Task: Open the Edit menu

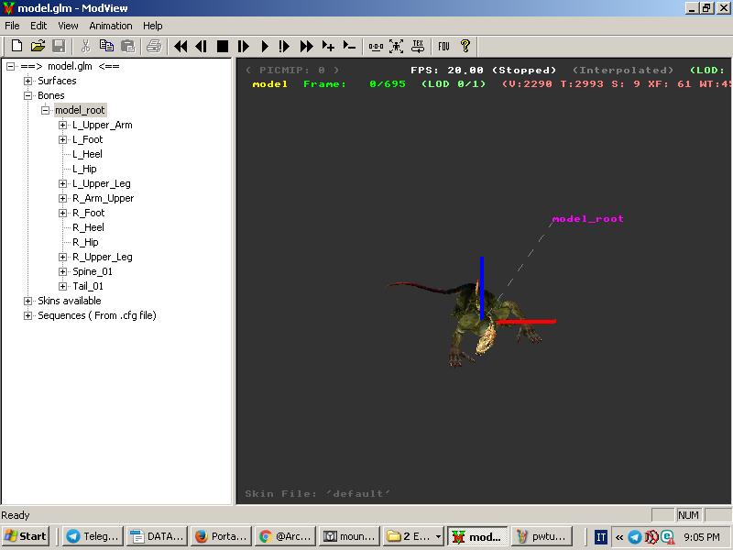Action: [x=38, y=26]
